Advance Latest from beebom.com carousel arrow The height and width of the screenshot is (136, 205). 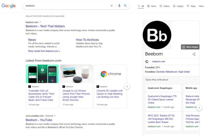click(127, 87)
